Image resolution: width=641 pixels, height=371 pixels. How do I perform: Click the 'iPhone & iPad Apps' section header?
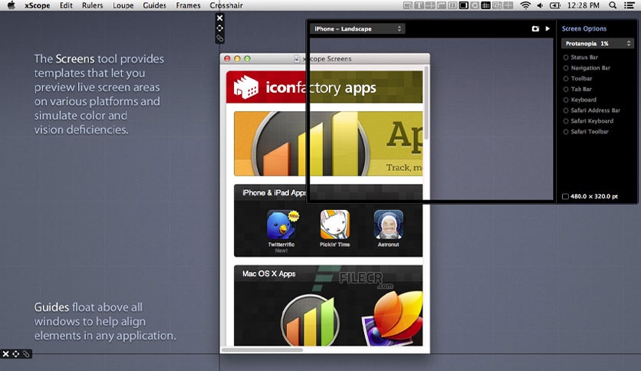274,192
